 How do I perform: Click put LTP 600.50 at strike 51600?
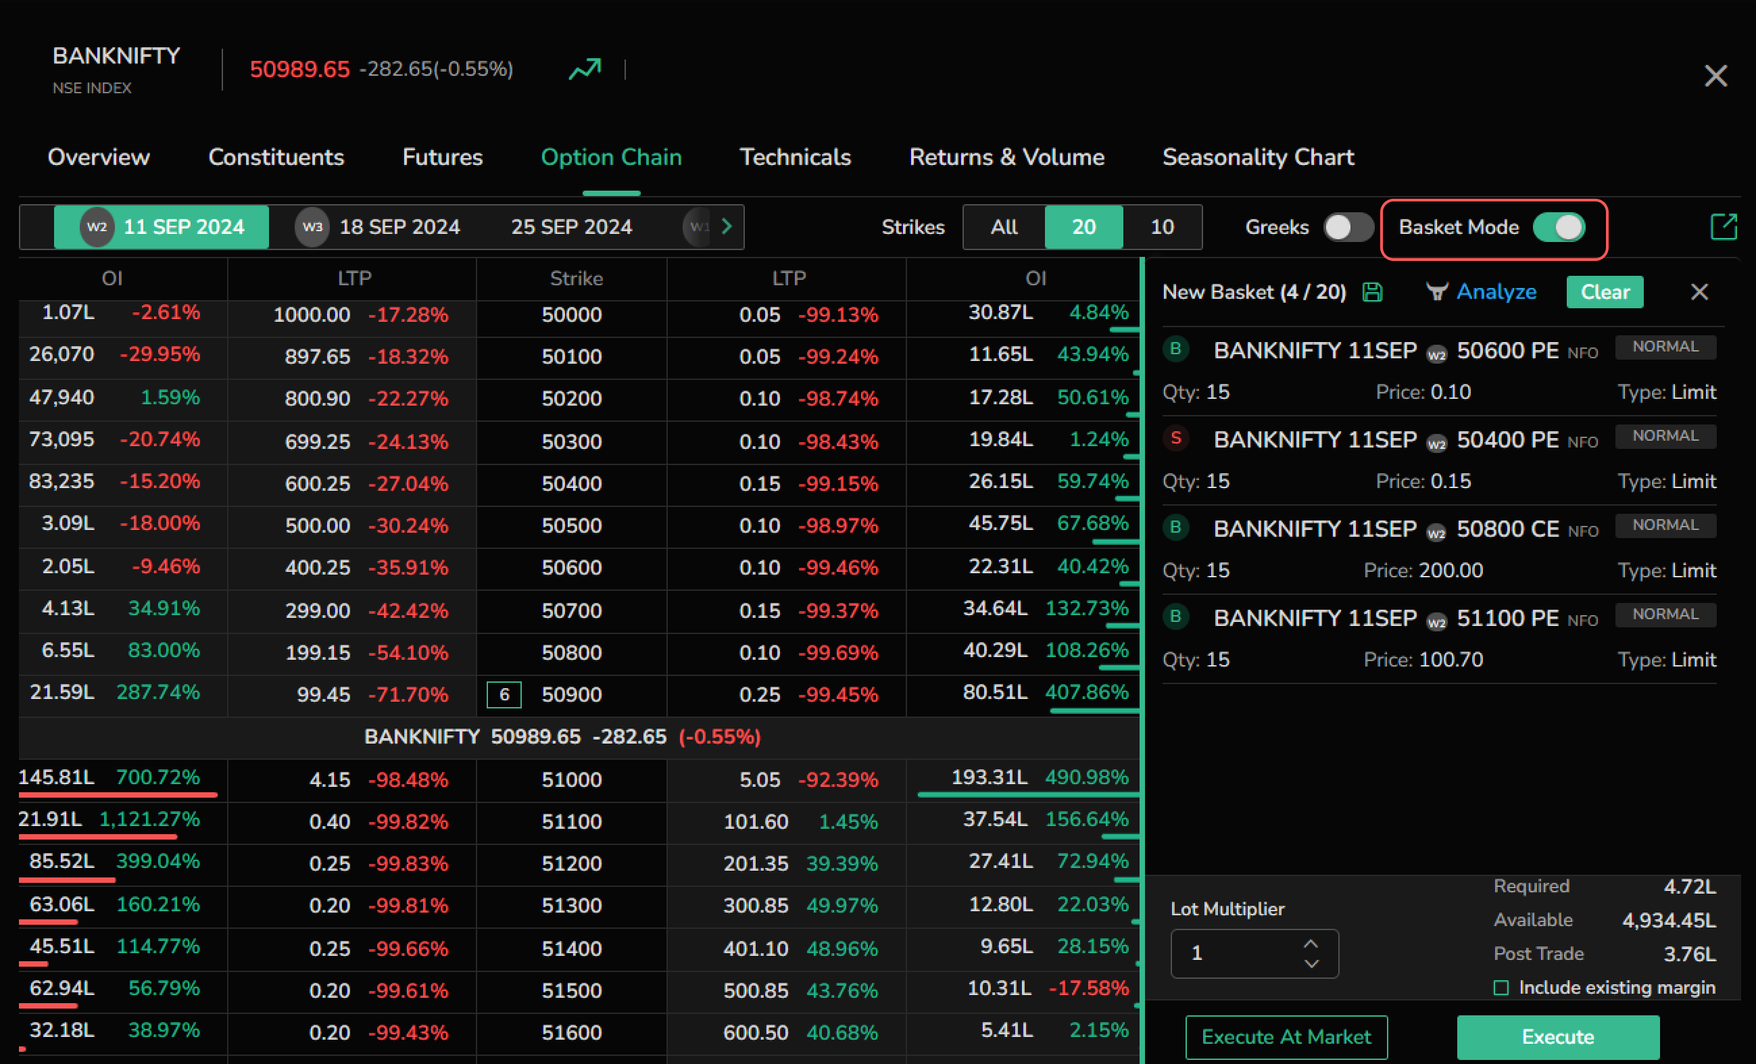[756, 1032]
